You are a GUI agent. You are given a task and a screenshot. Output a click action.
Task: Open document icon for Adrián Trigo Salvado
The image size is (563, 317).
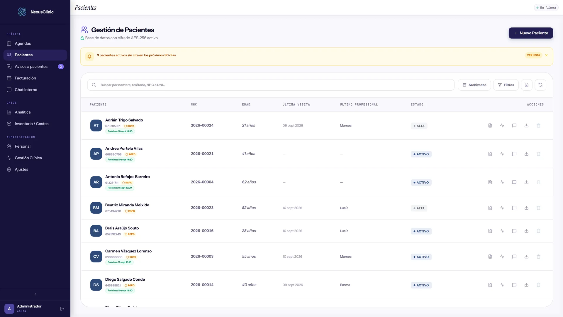[490, 126]
